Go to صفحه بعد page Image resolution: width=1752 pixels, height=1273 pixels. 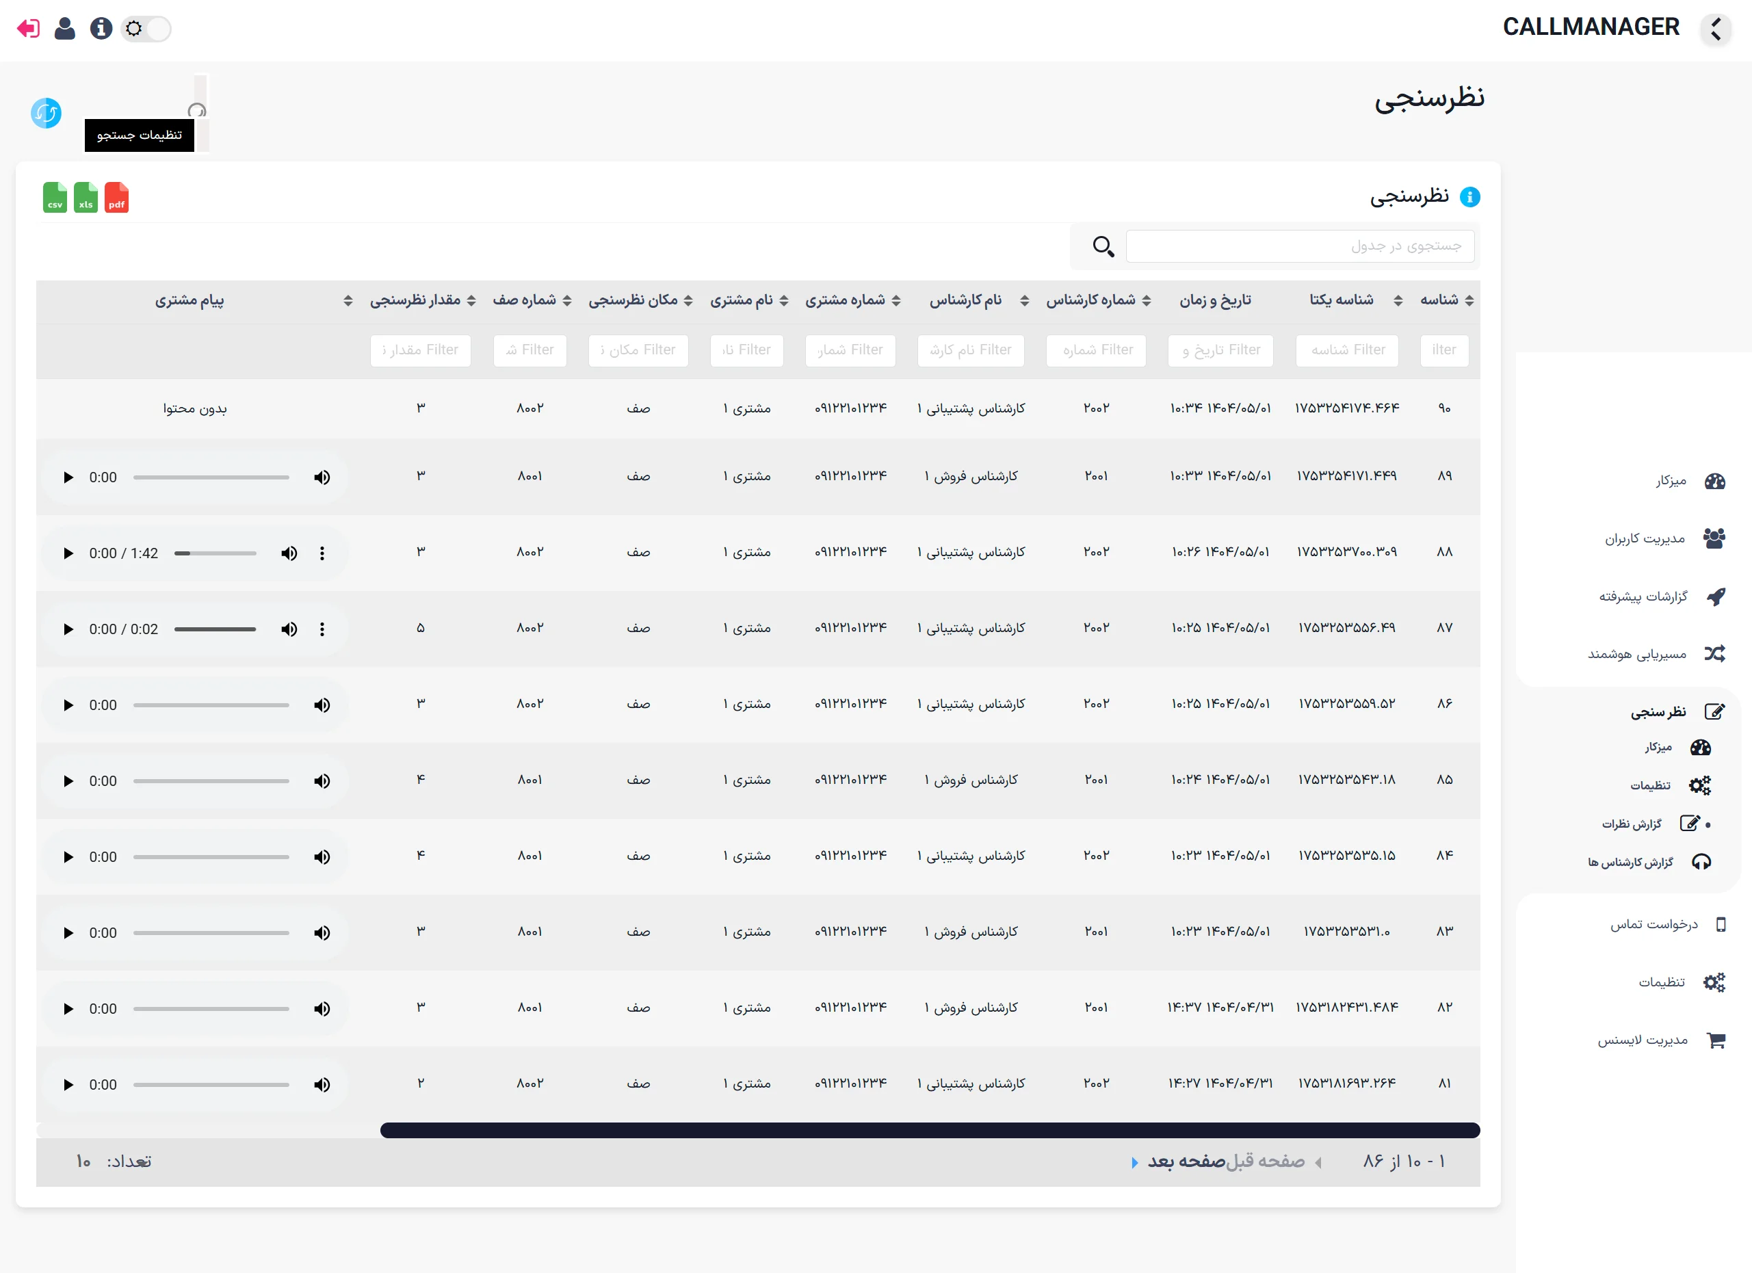[x=1186, y=1161]
